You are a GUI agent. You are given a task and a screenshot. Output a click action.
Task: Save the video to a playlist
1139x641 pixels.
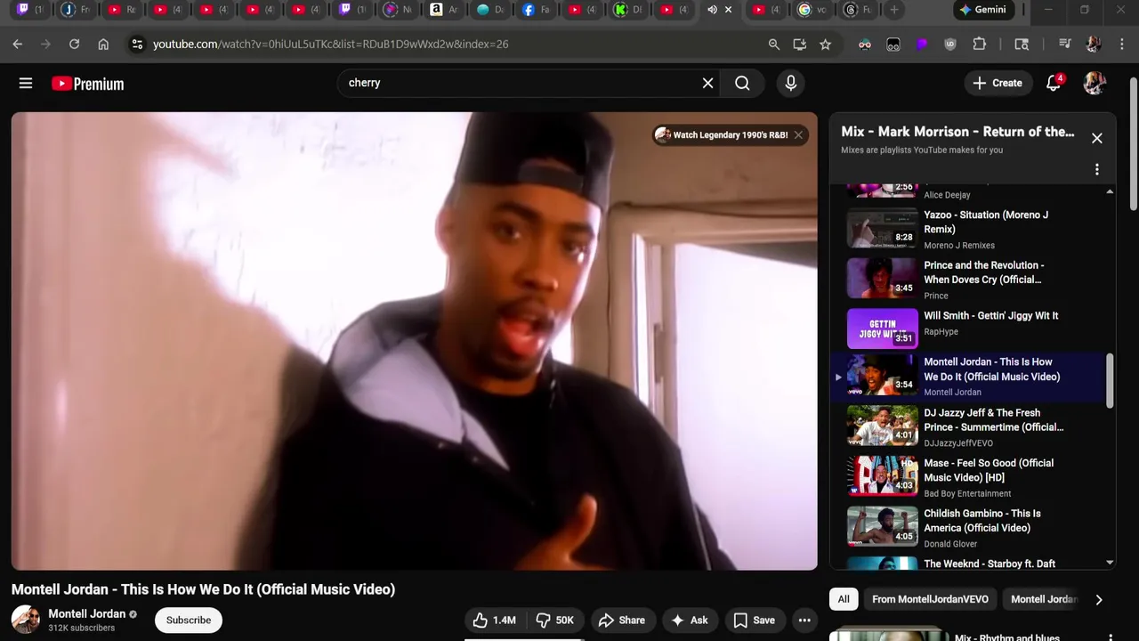coord(754,621)
